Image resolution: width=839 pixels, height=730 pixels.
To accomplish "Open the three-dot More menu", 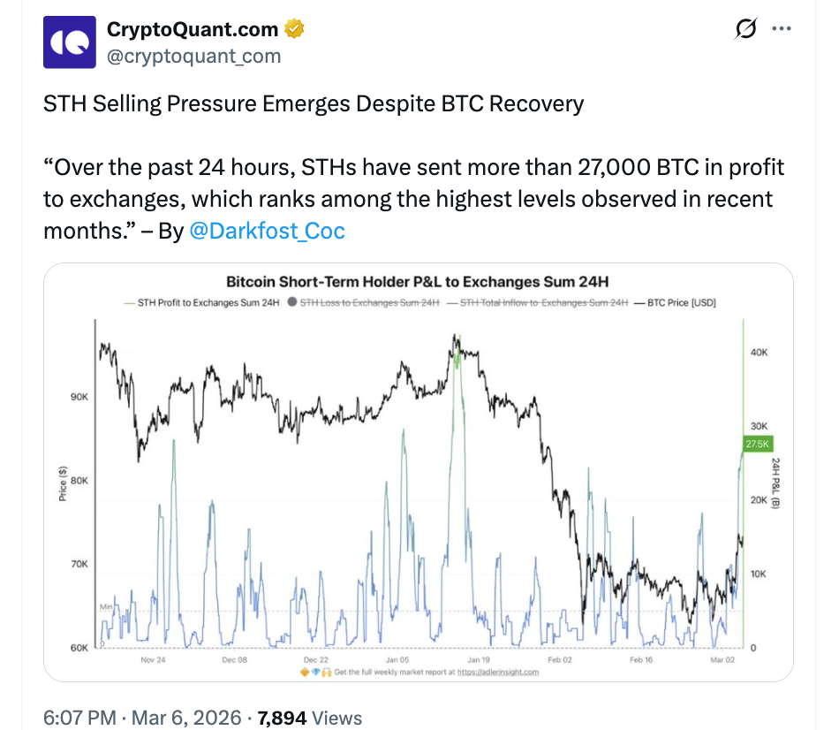I will pyautogui.click(x=782, y=29).
